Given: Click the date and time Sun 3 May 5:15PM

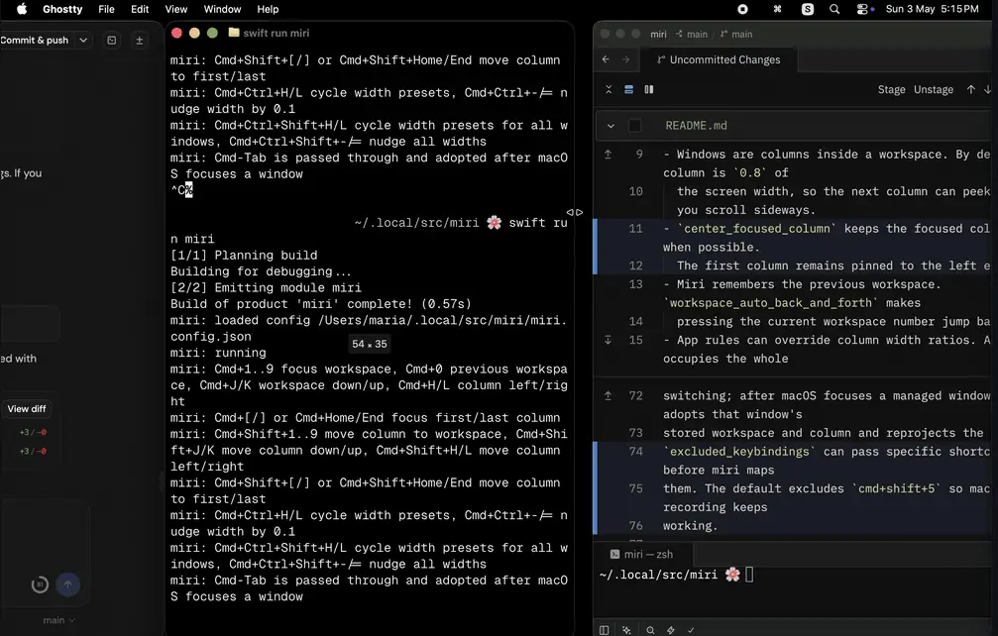Looking at the screenshot, I should point(932,9).
